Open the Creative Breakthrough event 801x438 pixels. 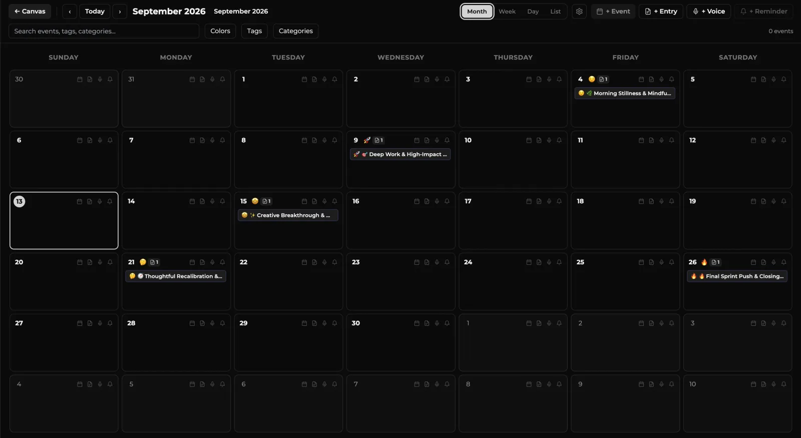[x=288, y=215]
